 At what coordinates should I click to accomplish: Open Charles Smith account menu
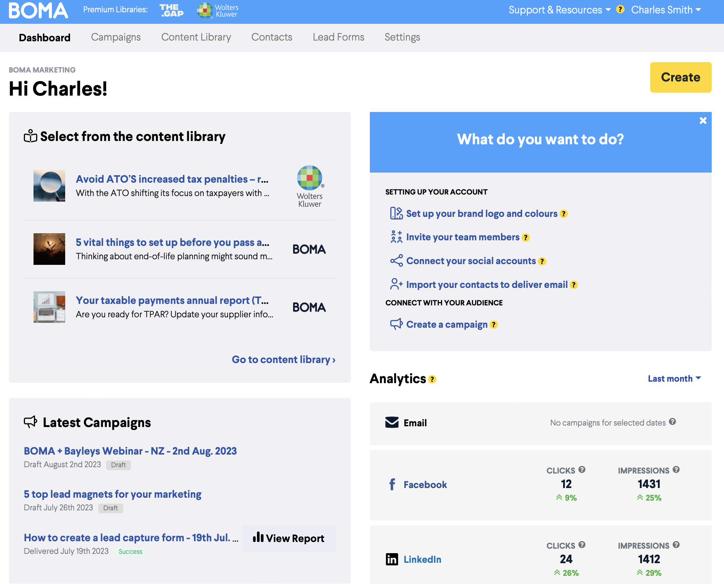click(x=666, y=10)
